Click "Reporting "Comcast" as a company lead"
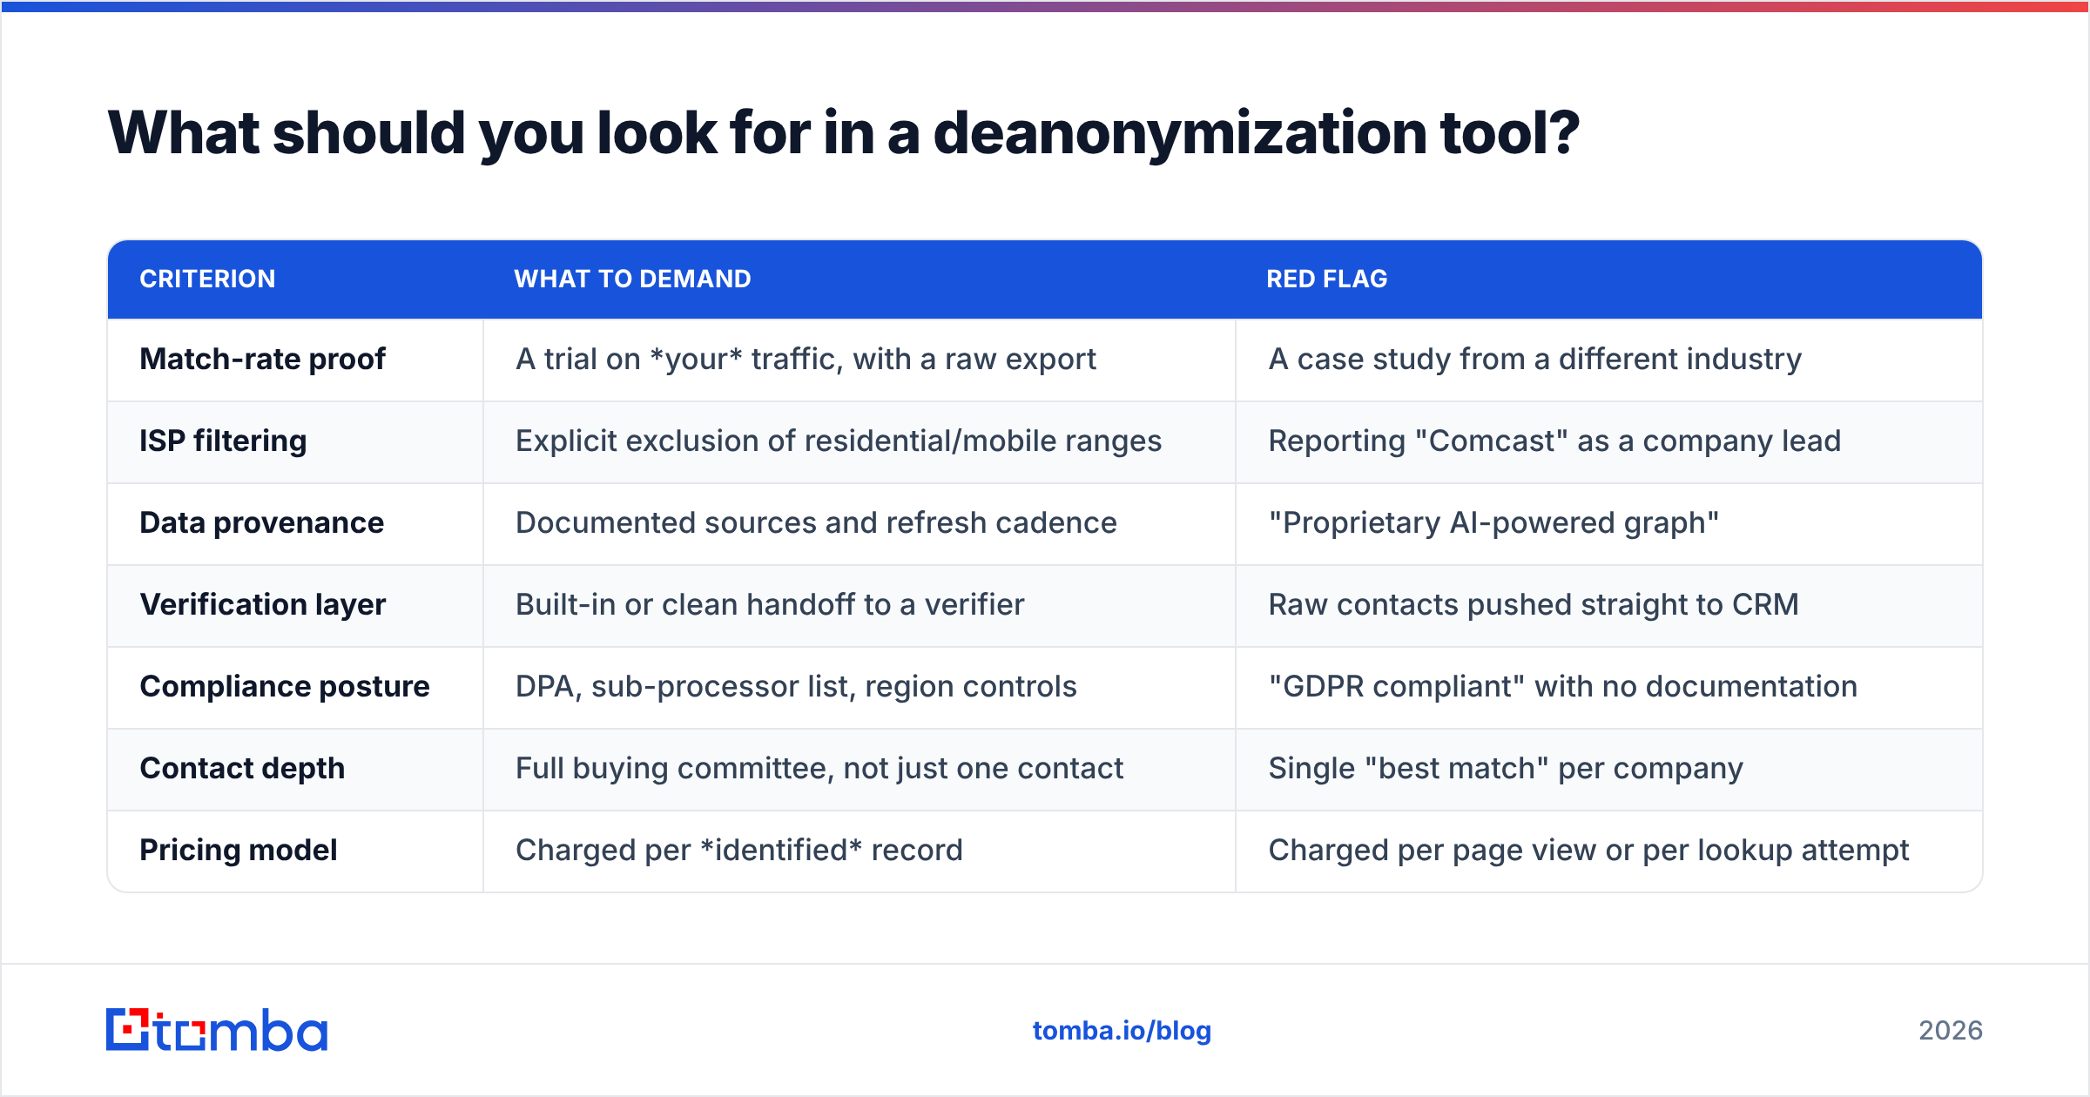This screenshot has width=2090, height=1097. [1554, 441]
